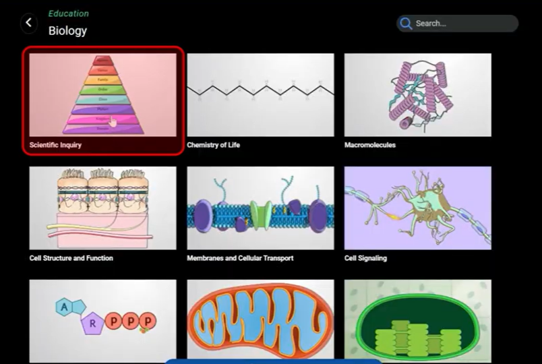542x364 pixels.
Task: Focus the Search input field
Action: pos(457,24)
